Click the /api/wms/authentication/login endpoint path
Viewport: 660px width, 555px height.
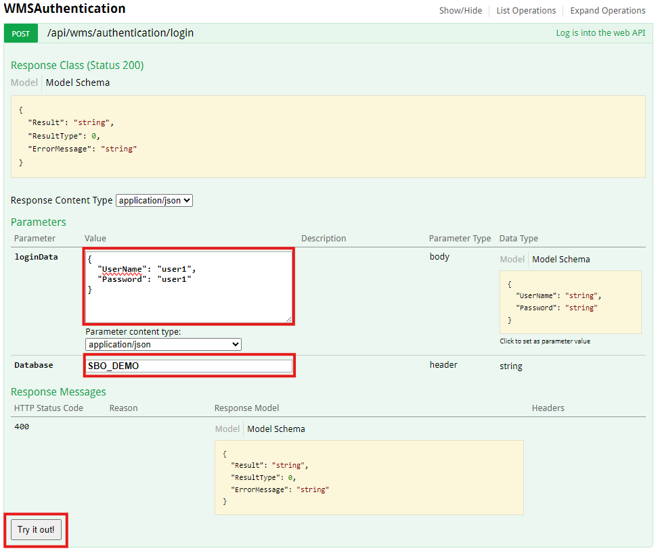click(120, 33)
